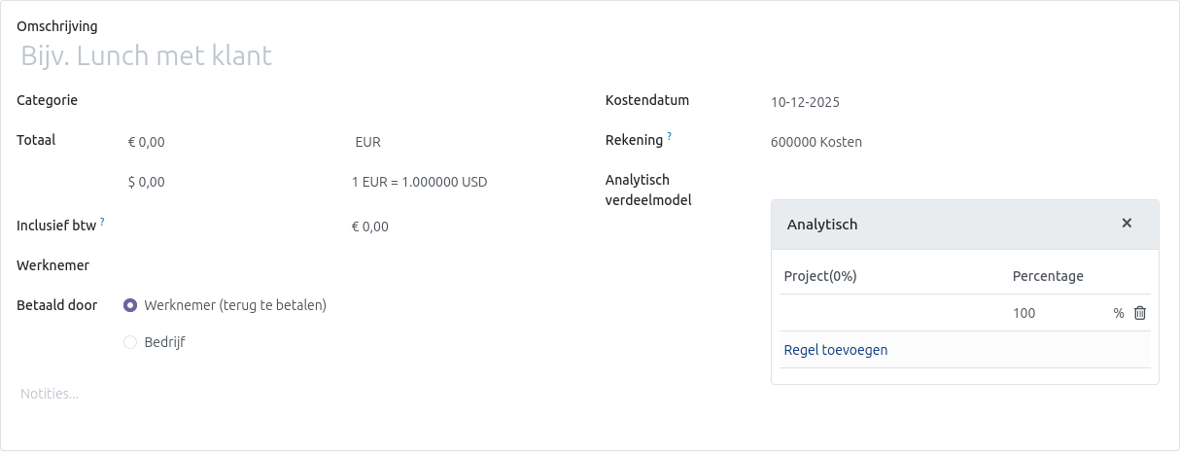Viewport: 1180px width, 452px height.
Task: Click Regel toevoegen link
Action: [835, 350]
